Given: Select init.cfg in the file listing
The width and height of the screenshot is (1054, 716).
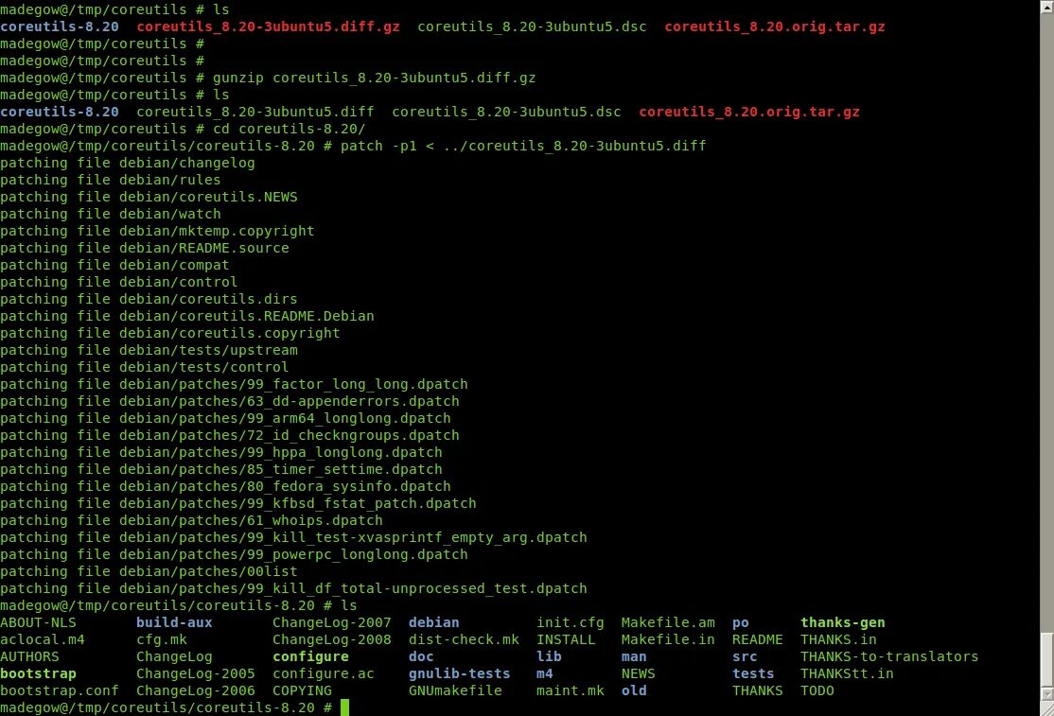Looking at the screenshot, I should (x=570, y=622).
